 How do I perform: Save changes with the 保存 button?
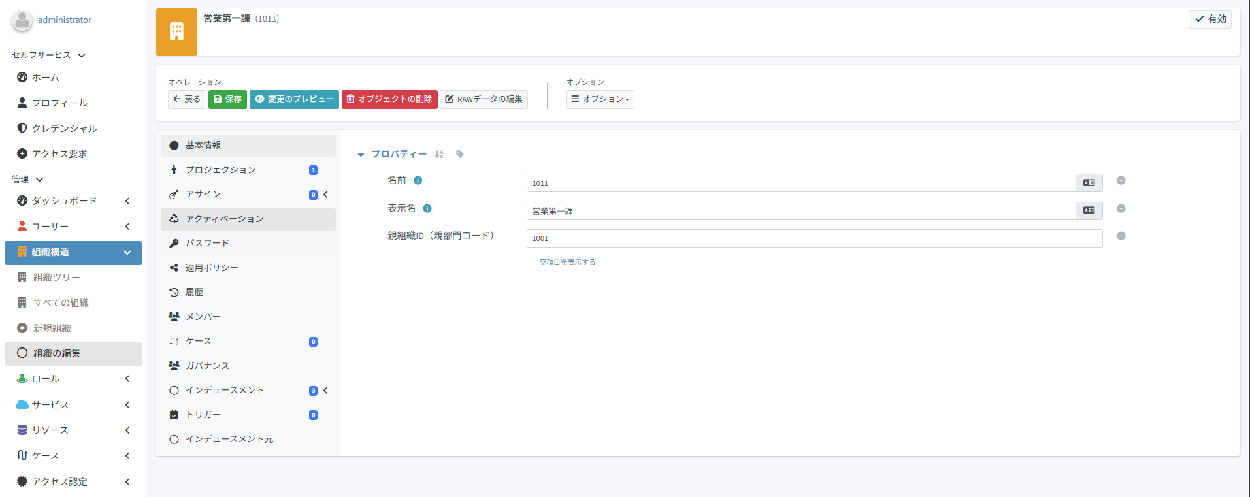pos(227,99)
